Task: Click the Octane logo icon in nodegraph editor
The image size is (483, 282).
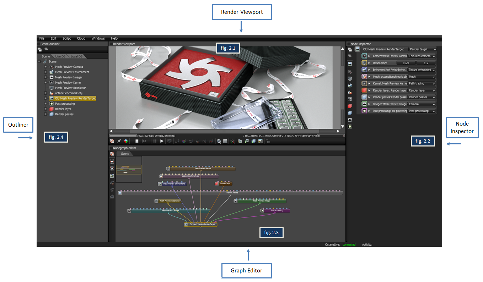Action: (112, 154)
